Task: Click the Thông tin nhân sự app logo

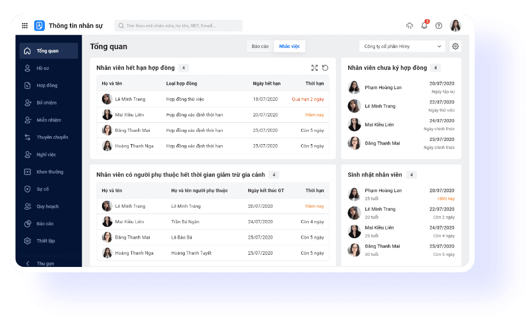Action: (40, 26)
